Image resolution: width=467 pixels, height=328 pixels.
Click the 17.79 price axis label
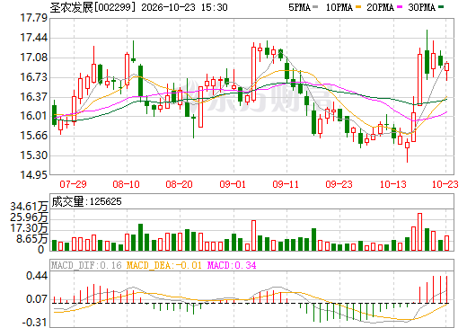pyautogui.click(x=33, y=18)
